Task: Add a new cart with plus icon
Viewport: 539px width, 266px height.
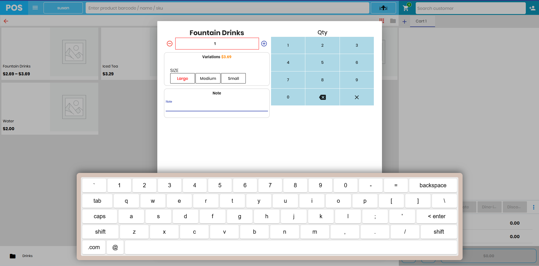Action: (404, 22)
